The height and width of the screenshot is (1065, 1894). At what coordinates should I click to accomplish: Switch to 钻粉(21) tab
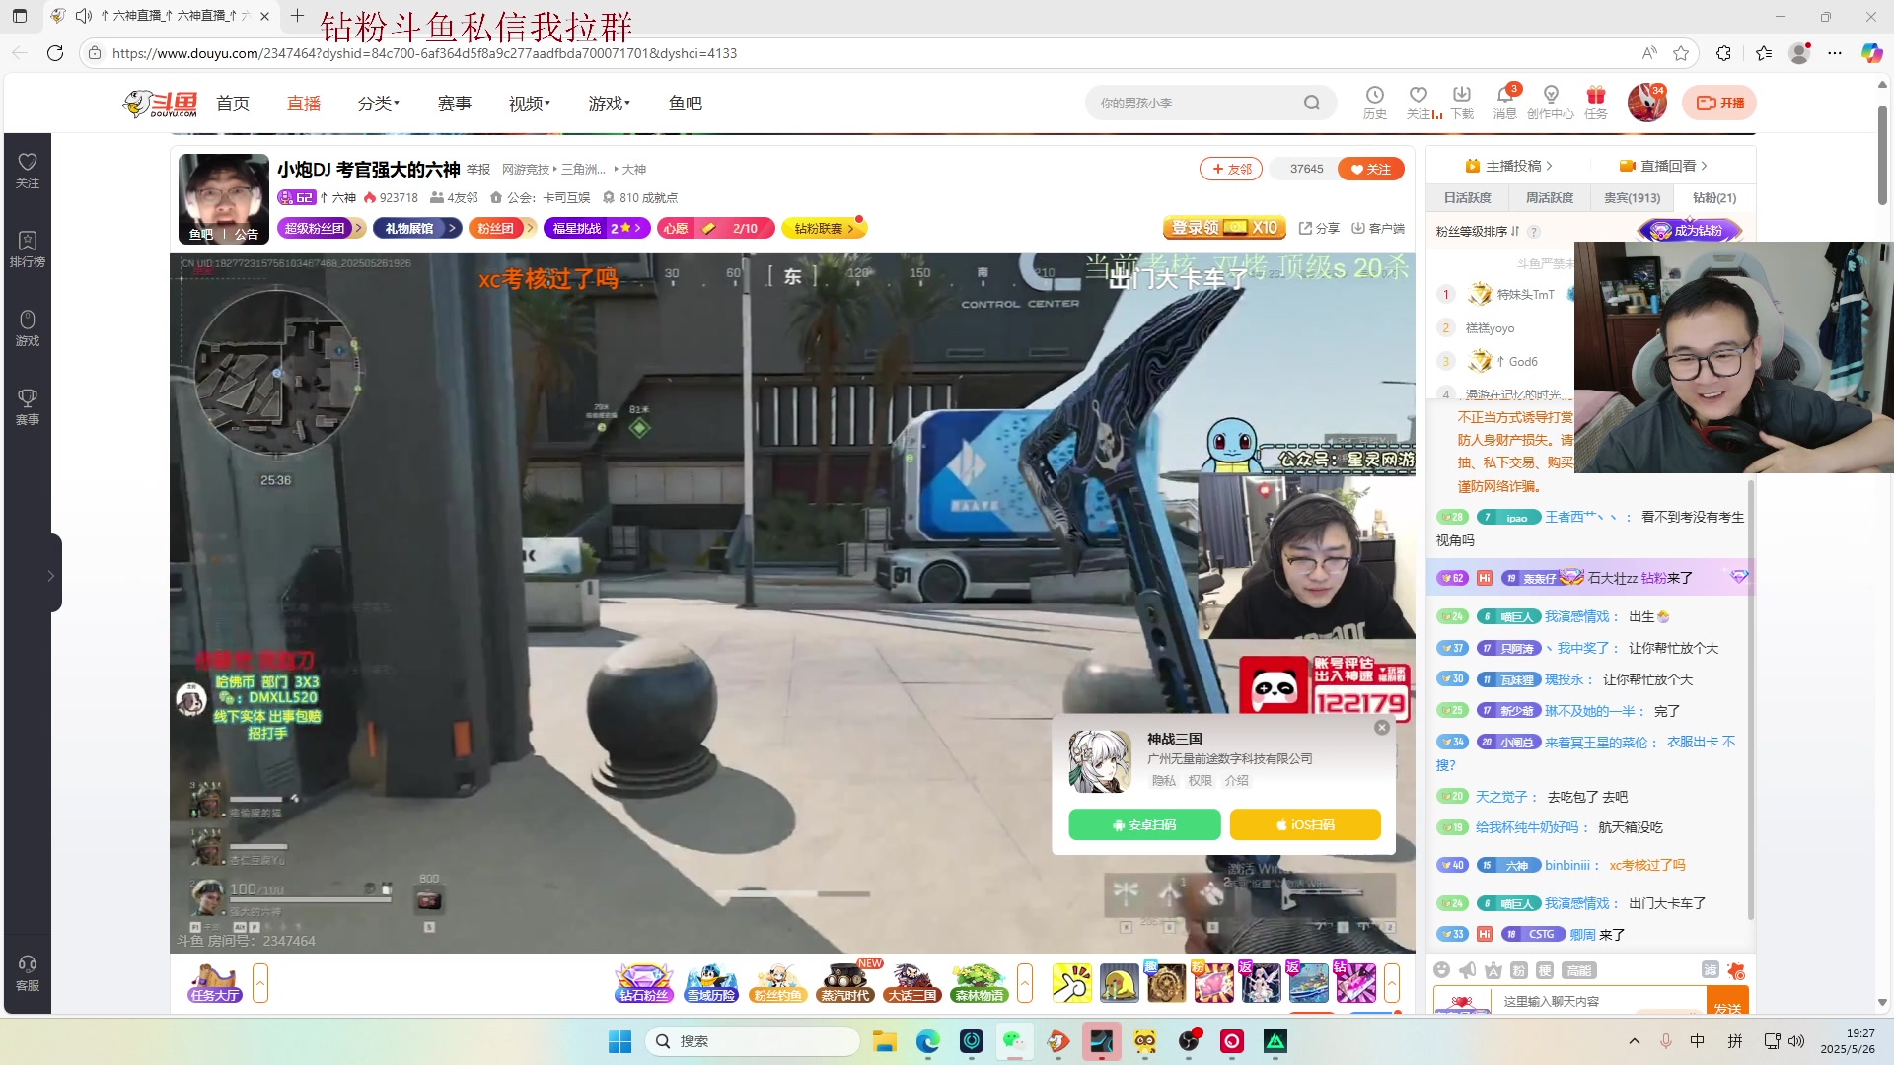pyautogui.click(x=1714, y=197)
